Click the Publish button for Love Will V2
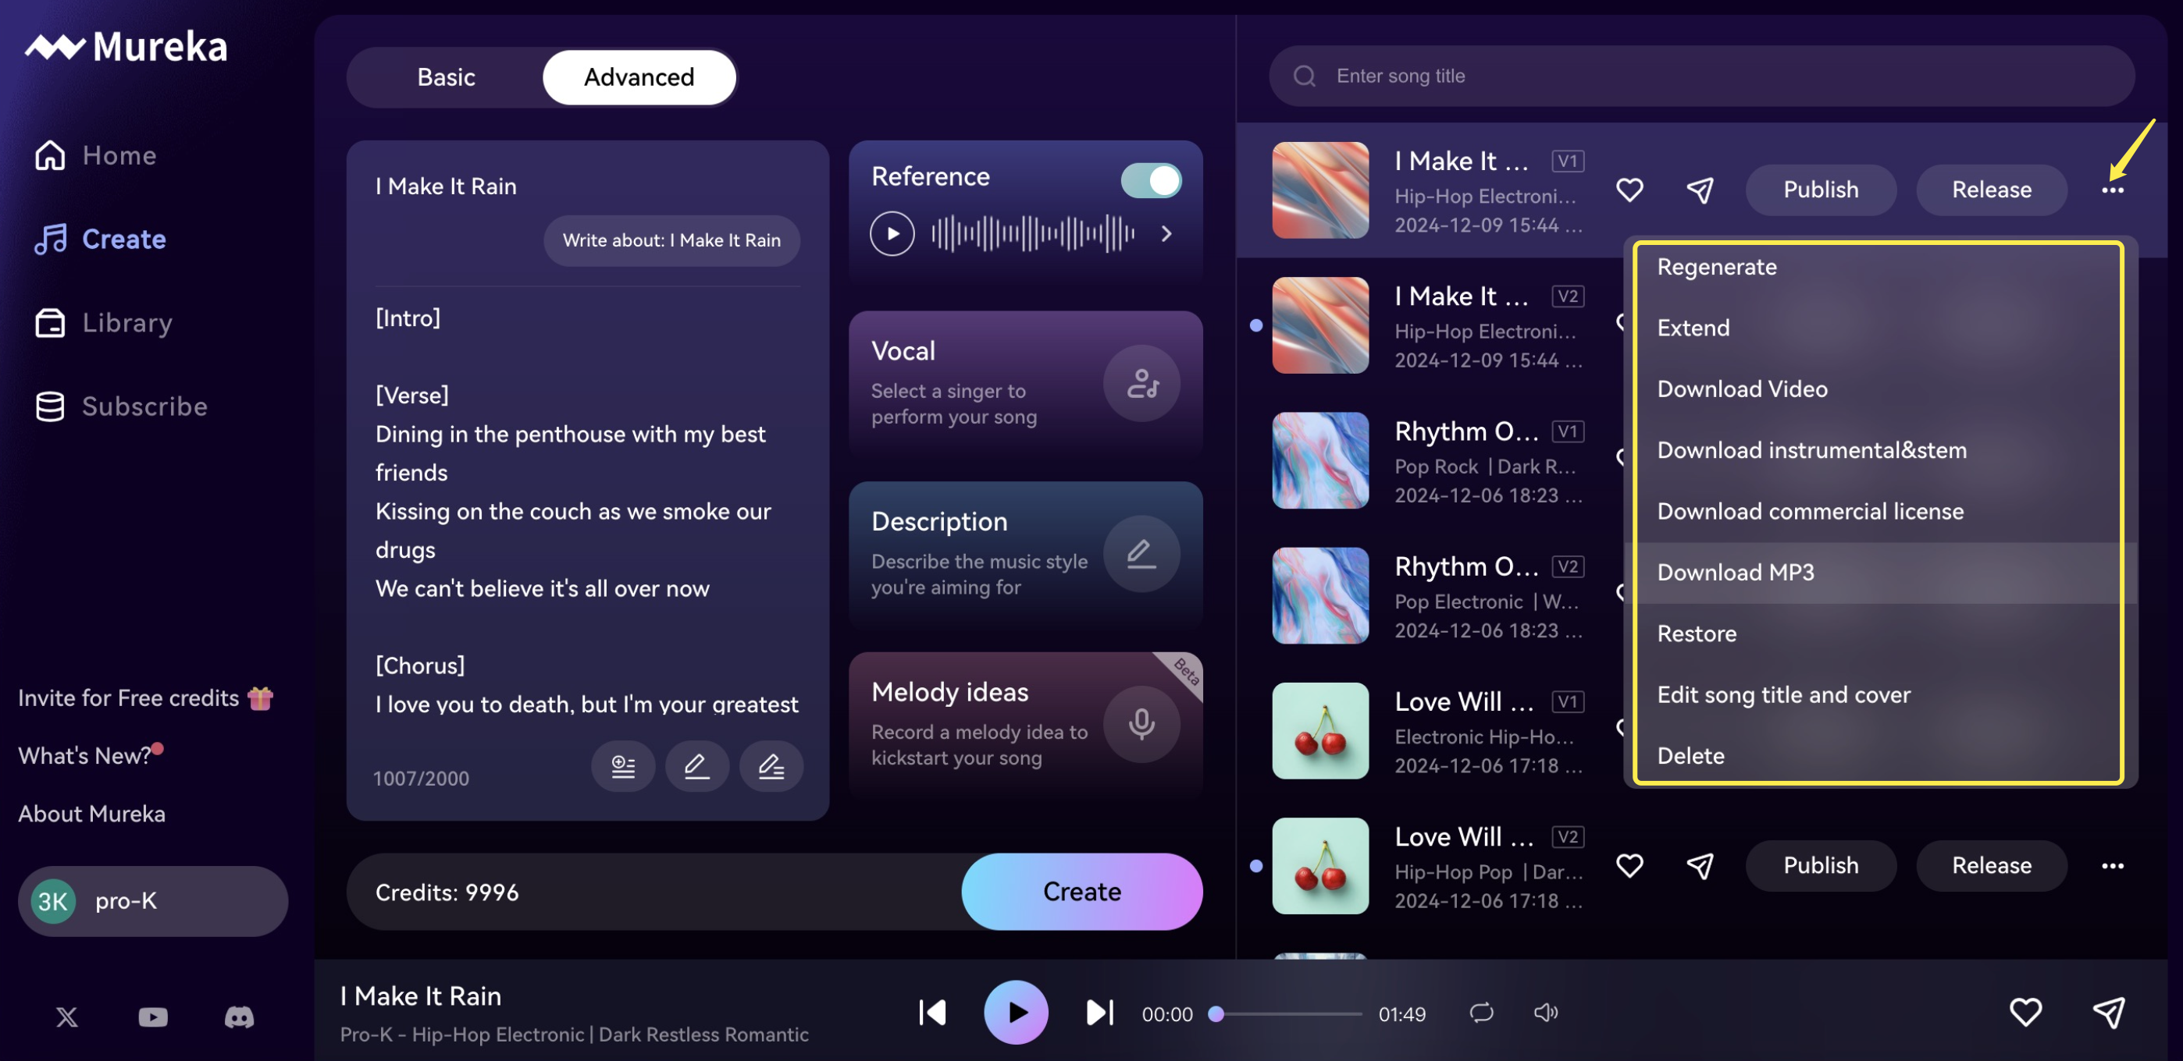Image resolution: width=2183 pixels, height=1061 pixels. [1820, 865]
